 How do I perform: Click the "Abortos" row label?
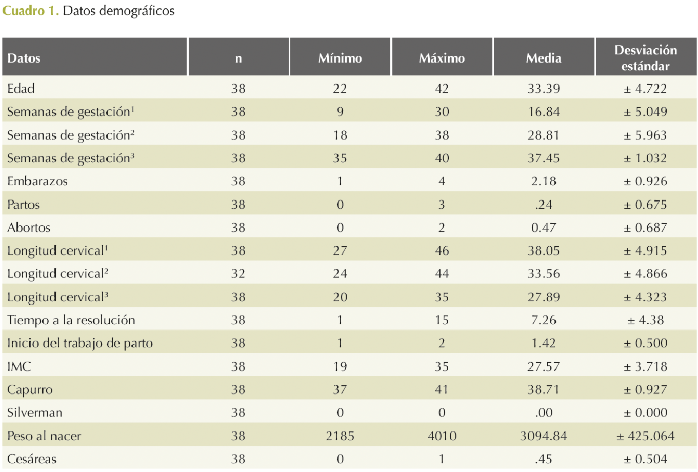pyautogui.click(x=29, y=228)
